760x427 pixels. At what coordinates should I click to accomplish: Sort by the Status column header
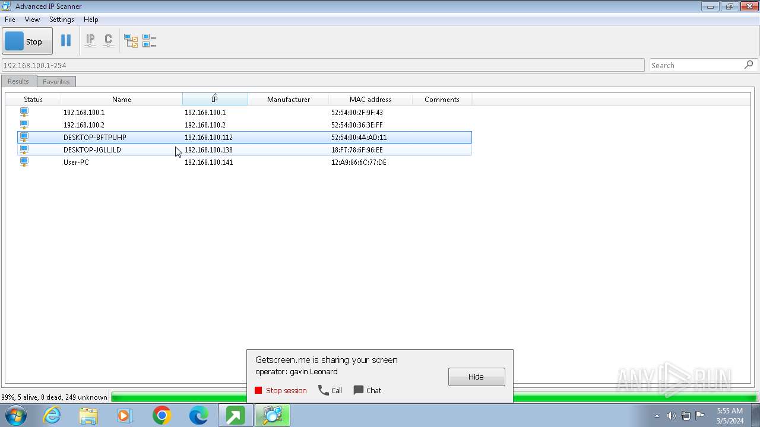33,100
